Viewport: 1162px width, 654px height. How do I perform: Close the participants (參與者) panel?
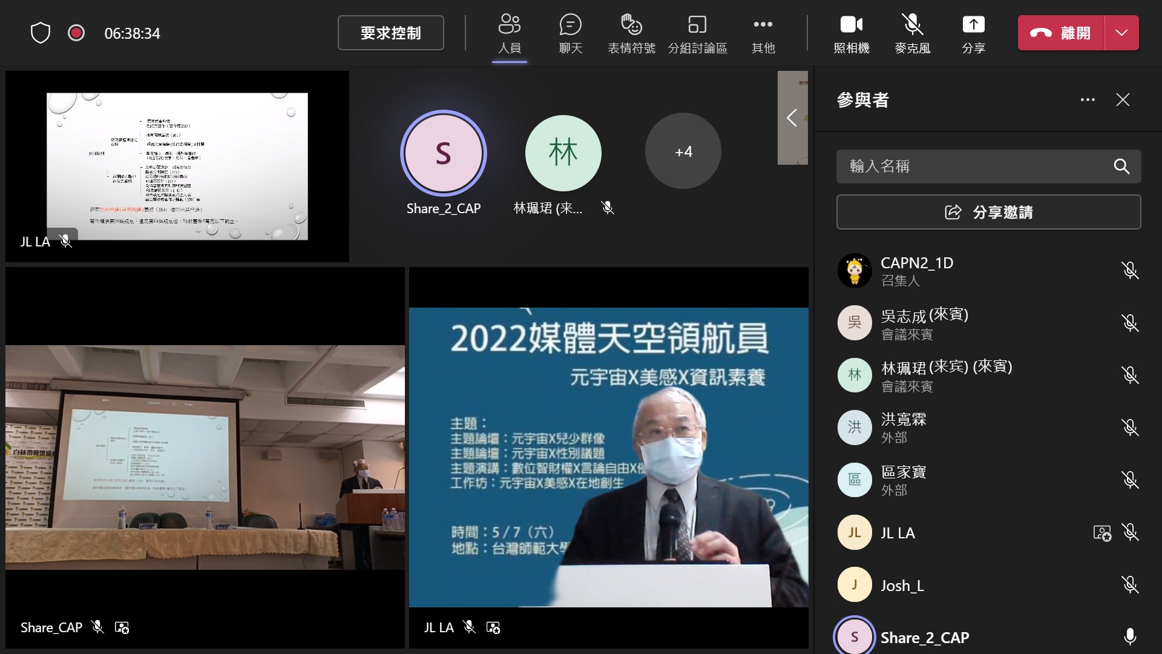click(1123, 100)
